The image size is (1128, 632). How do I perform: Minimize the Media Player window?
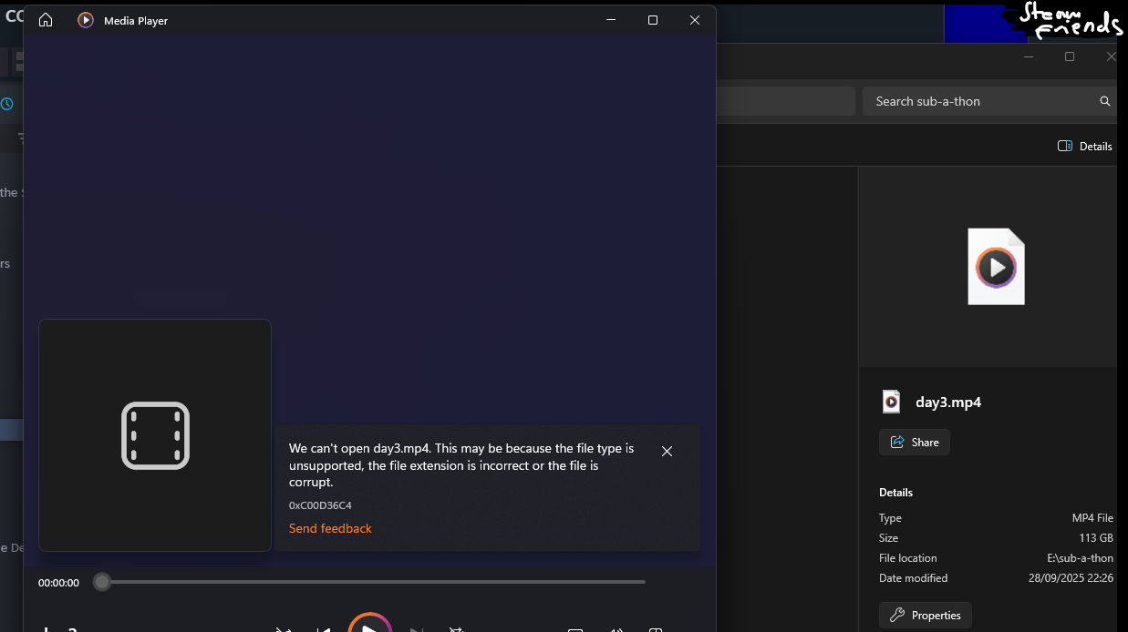pos(610,20)
